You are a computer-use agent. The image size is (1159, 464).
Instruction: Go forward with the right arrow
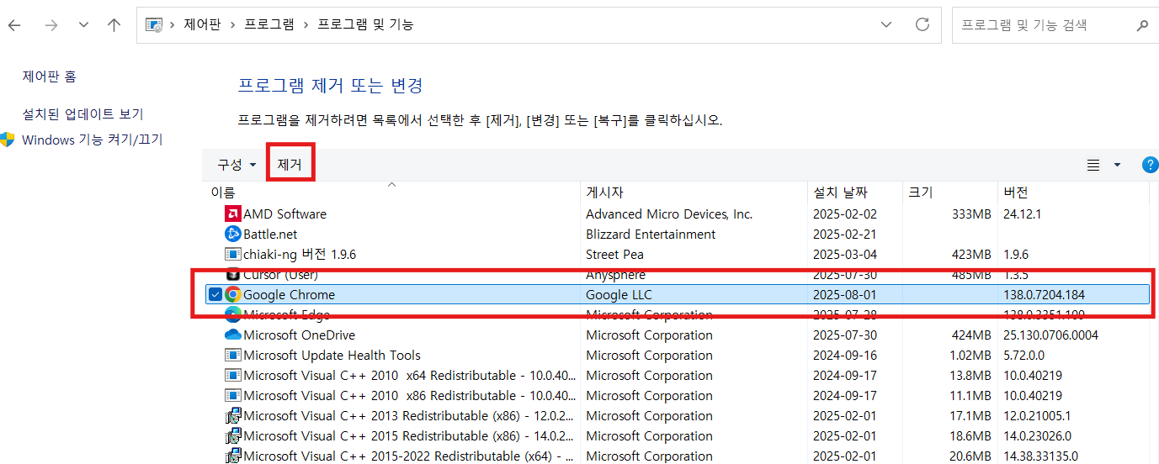[51, 25]
